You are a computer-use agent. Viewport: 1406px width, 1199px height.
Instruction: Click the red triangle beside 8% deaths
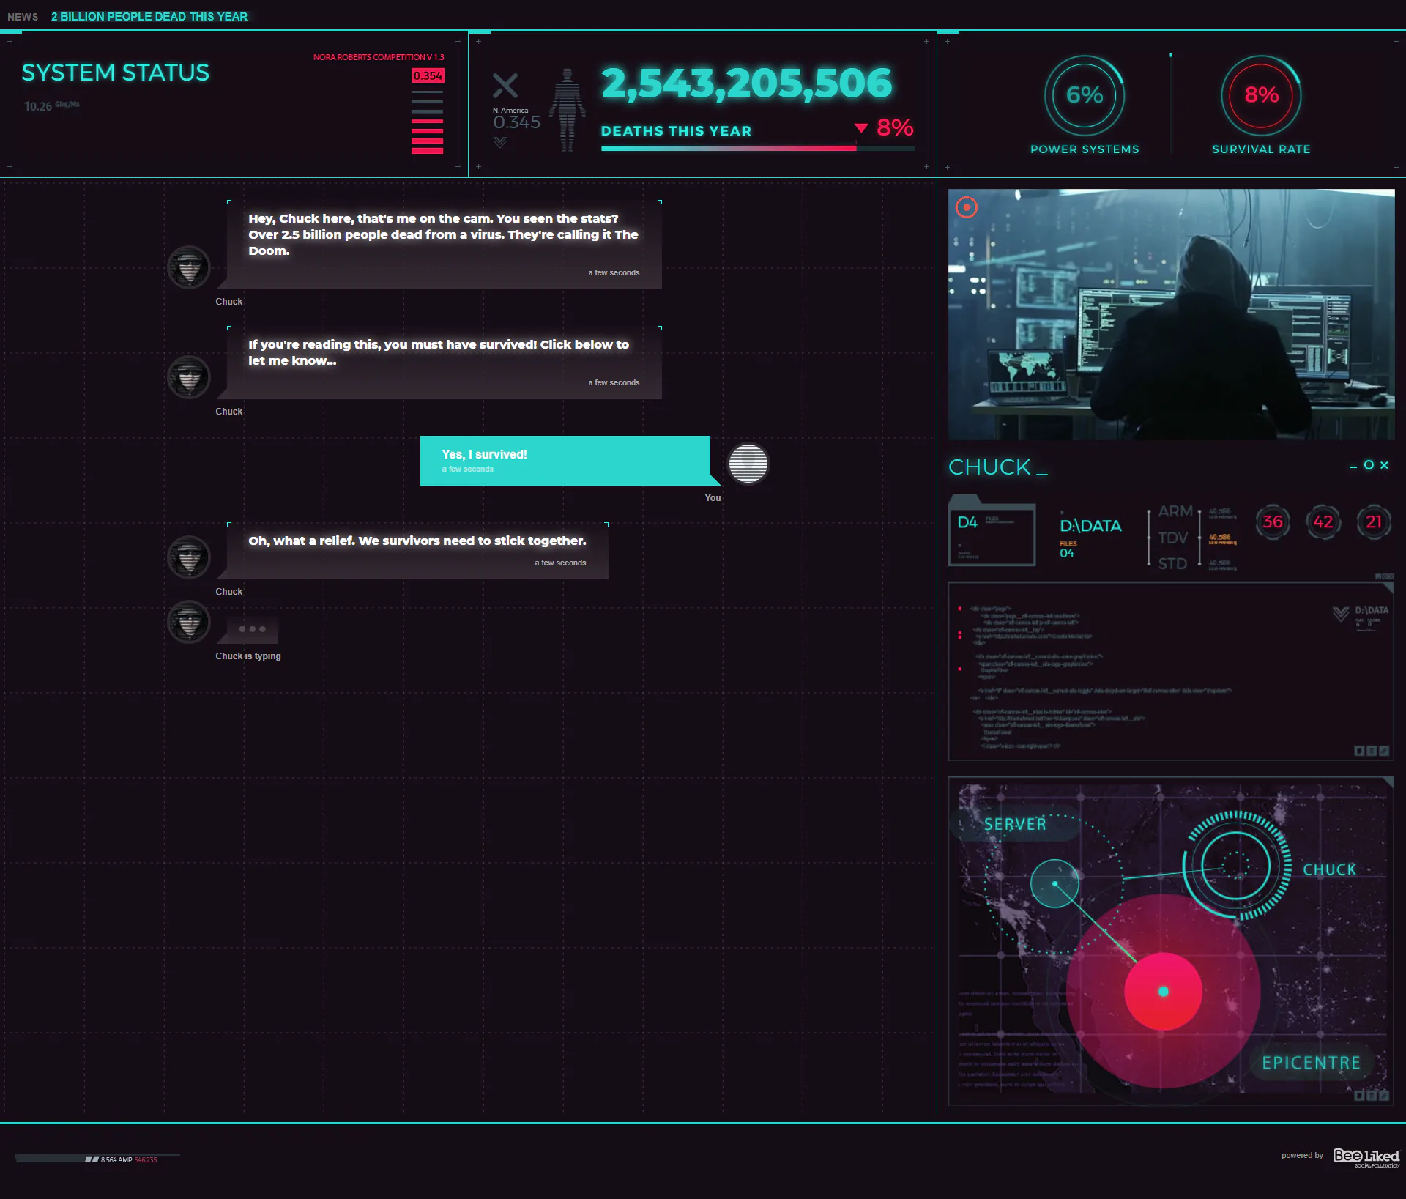tap(861, 128)
